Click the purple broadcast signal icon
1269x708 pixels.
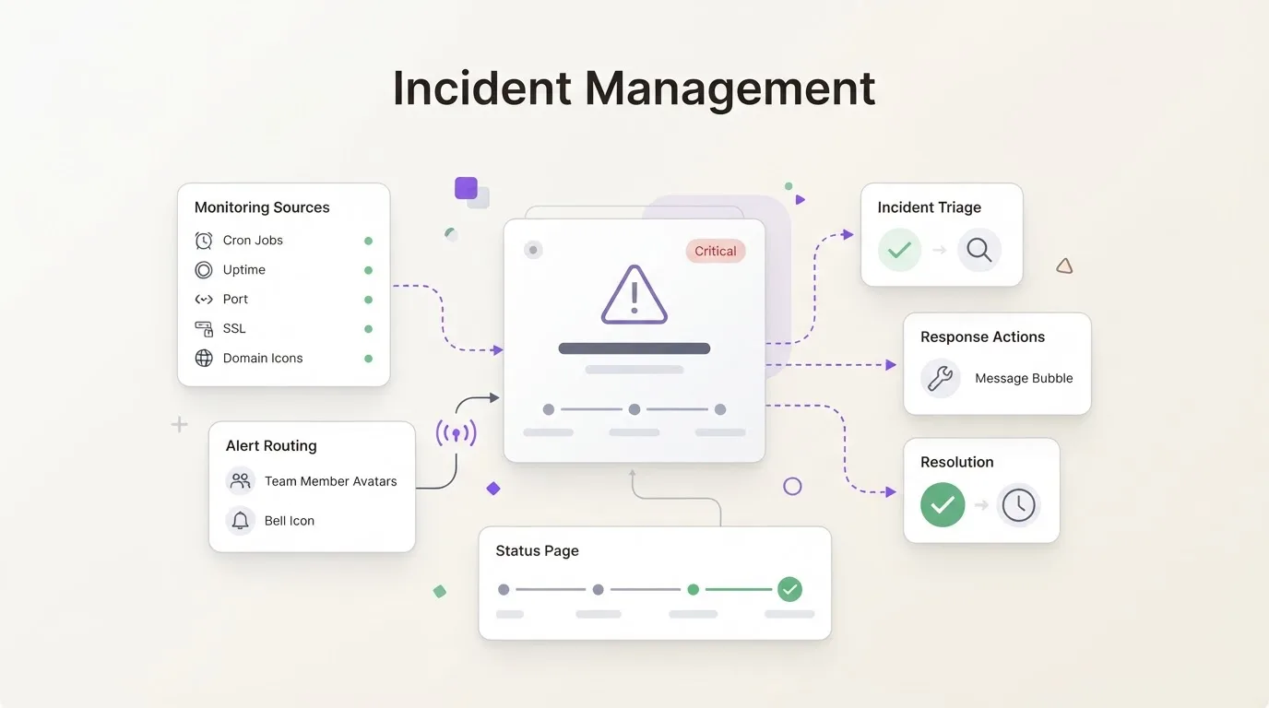tap(456, 432)
